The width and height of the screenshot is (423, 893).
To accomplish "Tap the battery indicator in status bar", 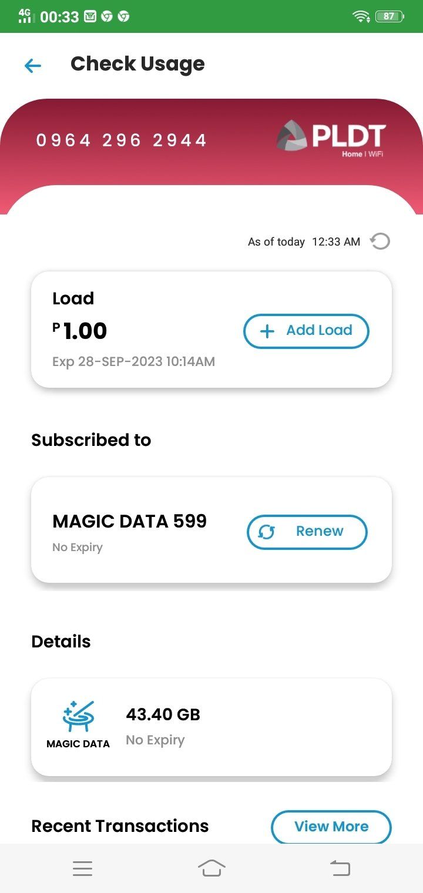I will (389, 16).
